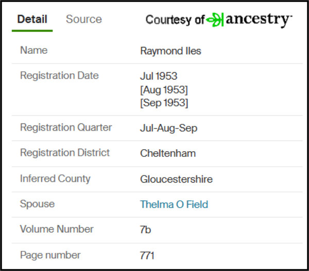Click the Inferred County label

tap(55, 179)
